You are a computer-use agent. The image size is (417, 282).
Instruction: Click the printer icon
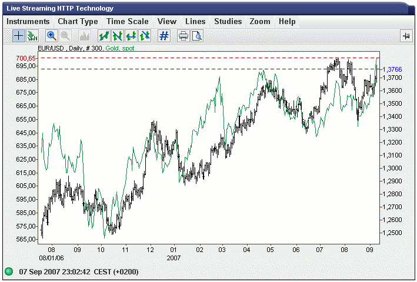click(184, 36)
